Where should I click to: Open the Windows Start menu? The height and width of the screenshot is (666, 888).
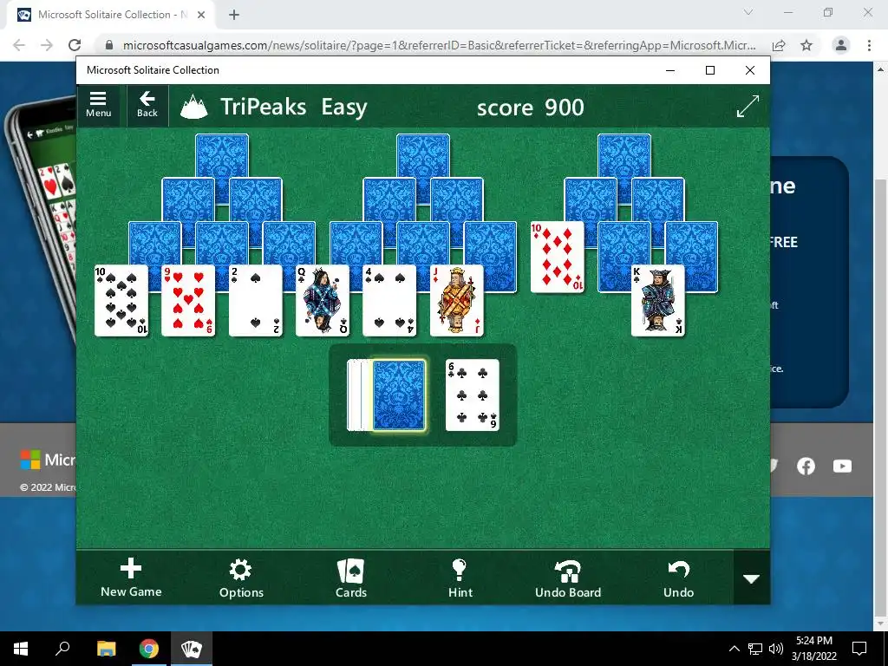21,649
